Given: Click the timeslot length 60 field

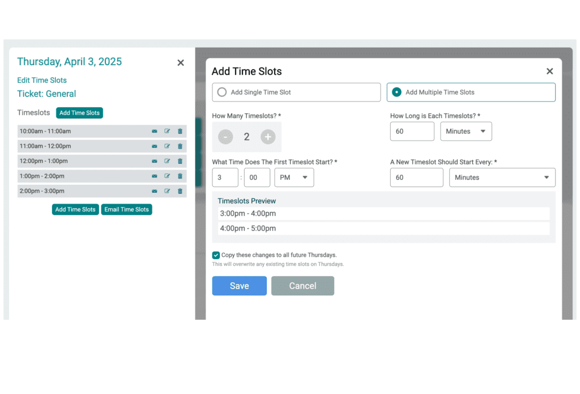Looking at the screenshot, I should 412,131.
